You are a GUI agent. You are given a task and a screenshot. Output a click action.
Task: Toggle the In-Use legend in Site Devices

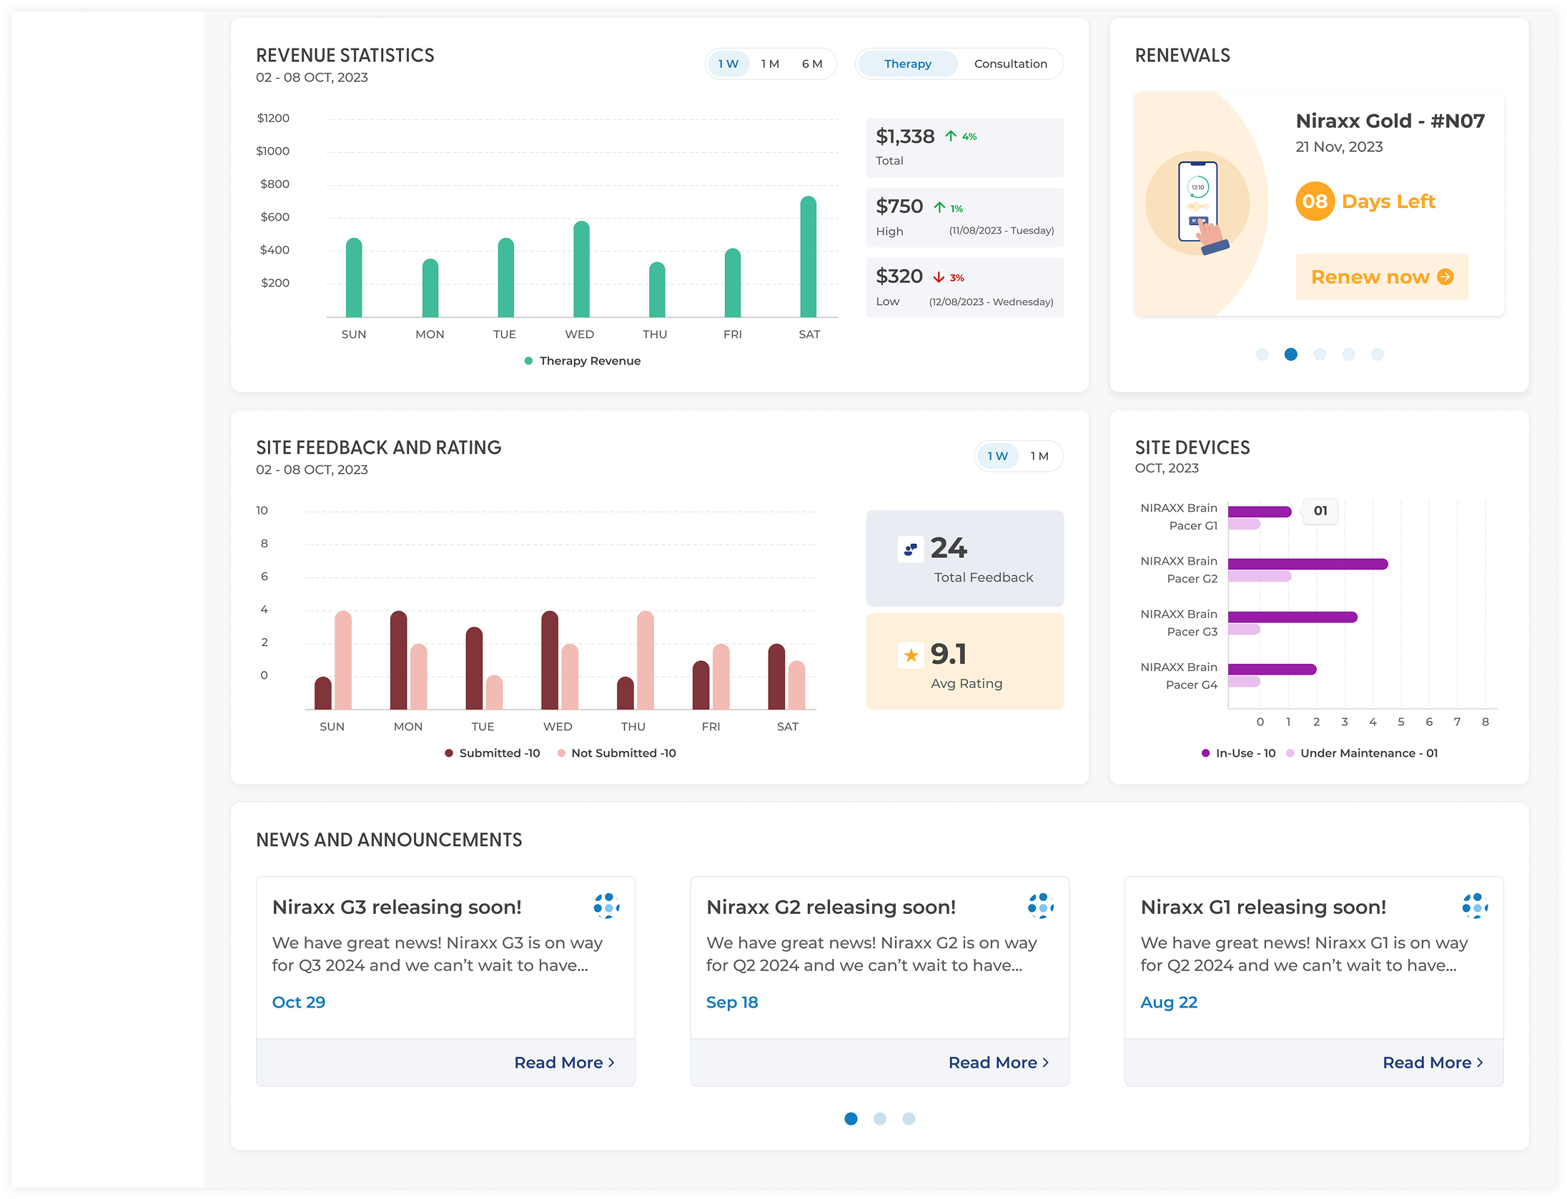(1239, 752)
